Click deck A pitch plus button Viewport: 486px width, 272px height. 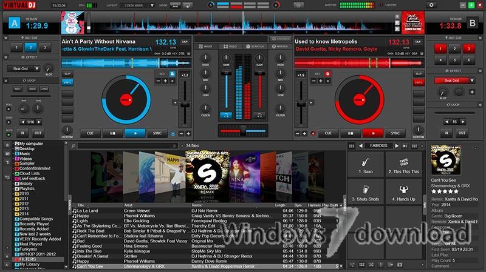point(188,133)
